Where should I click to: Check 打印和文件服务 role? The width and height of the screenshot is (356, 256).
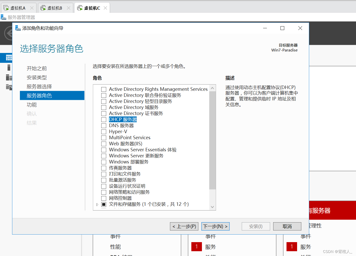click(x=104, y=174)
